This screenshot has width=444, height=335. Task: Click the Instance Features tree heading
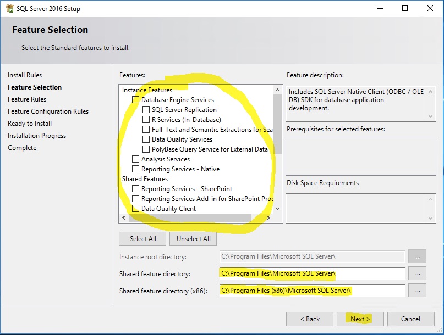(x=147, y=90)
